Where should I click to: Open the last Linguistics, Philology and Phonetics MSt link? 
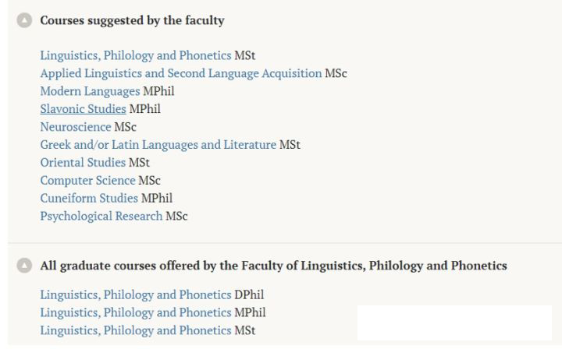136,331
